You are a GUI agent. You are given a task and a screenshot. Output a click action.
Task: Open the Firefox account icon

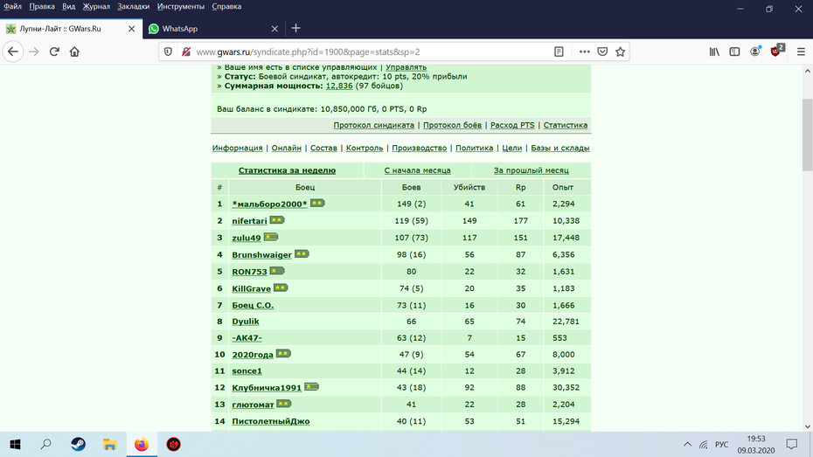755,52
